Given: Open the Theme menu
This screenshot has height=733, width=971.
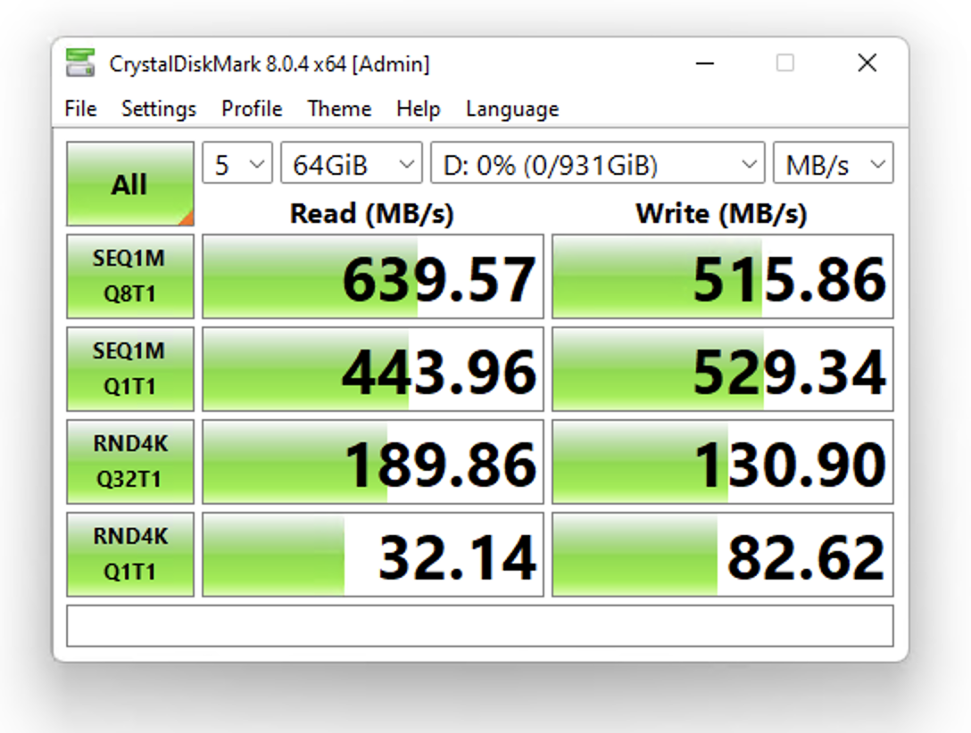Looking at the screenshot, I should [339, 109].
